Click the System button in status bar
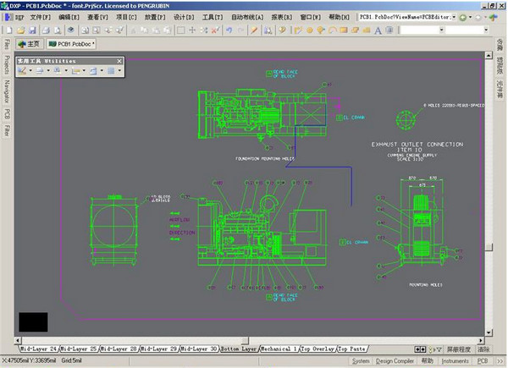The width and height of the screenshot is (508, 368). pyautogui.click(x=361, y=361)
